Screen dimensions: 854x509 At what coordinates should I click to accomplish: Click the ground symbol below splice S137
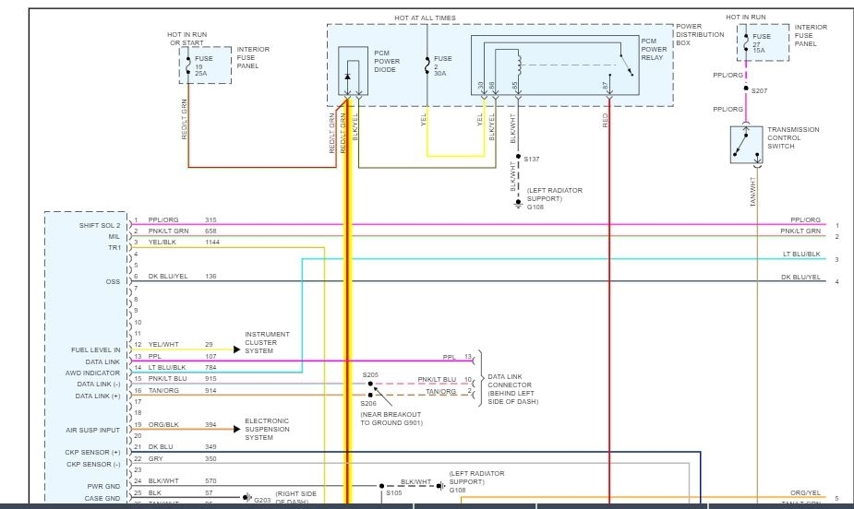pyautogui.click(x=519, y=204)
